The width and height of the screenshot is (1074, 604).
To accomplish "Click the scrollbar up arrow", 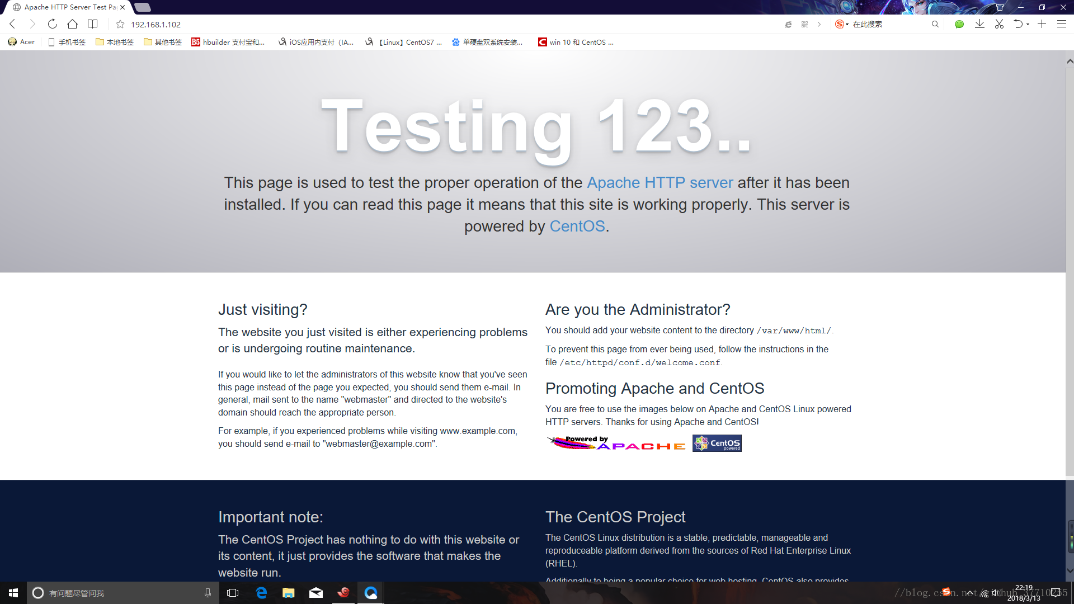I will [x=1070, y=61].
